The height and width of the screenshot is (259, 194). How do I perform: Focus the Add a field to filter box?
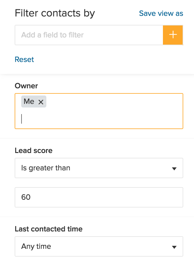point(89,35)
